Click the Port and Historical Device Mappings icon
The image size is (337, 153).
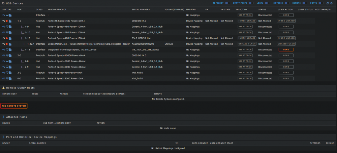[x=3, y=137]
